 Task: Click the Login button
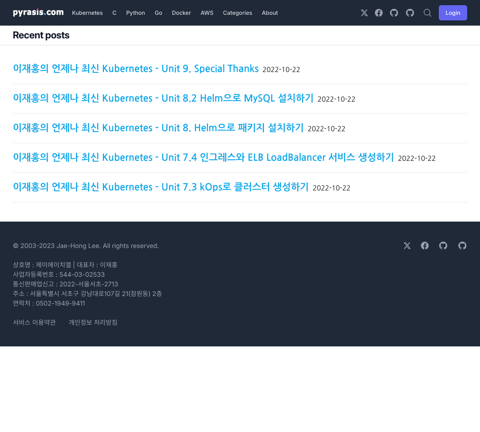point(453,13)
